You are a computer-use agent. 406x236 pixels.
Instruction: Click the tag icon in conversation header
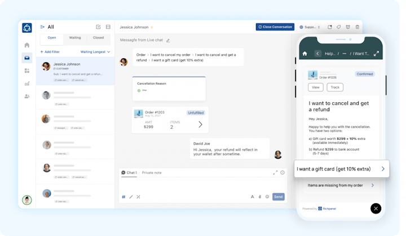[x=339, y=27]
